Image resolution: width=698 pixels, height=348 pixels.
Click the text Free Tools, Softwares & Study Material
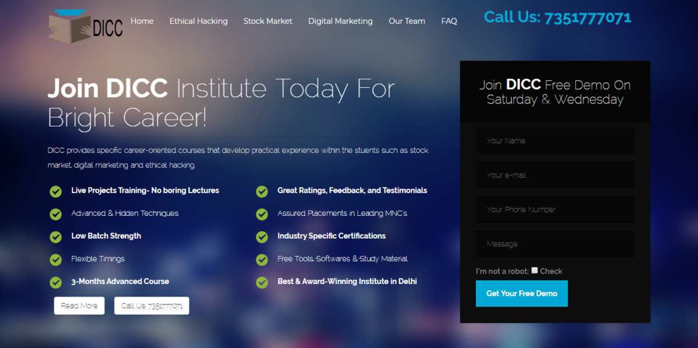343,258
